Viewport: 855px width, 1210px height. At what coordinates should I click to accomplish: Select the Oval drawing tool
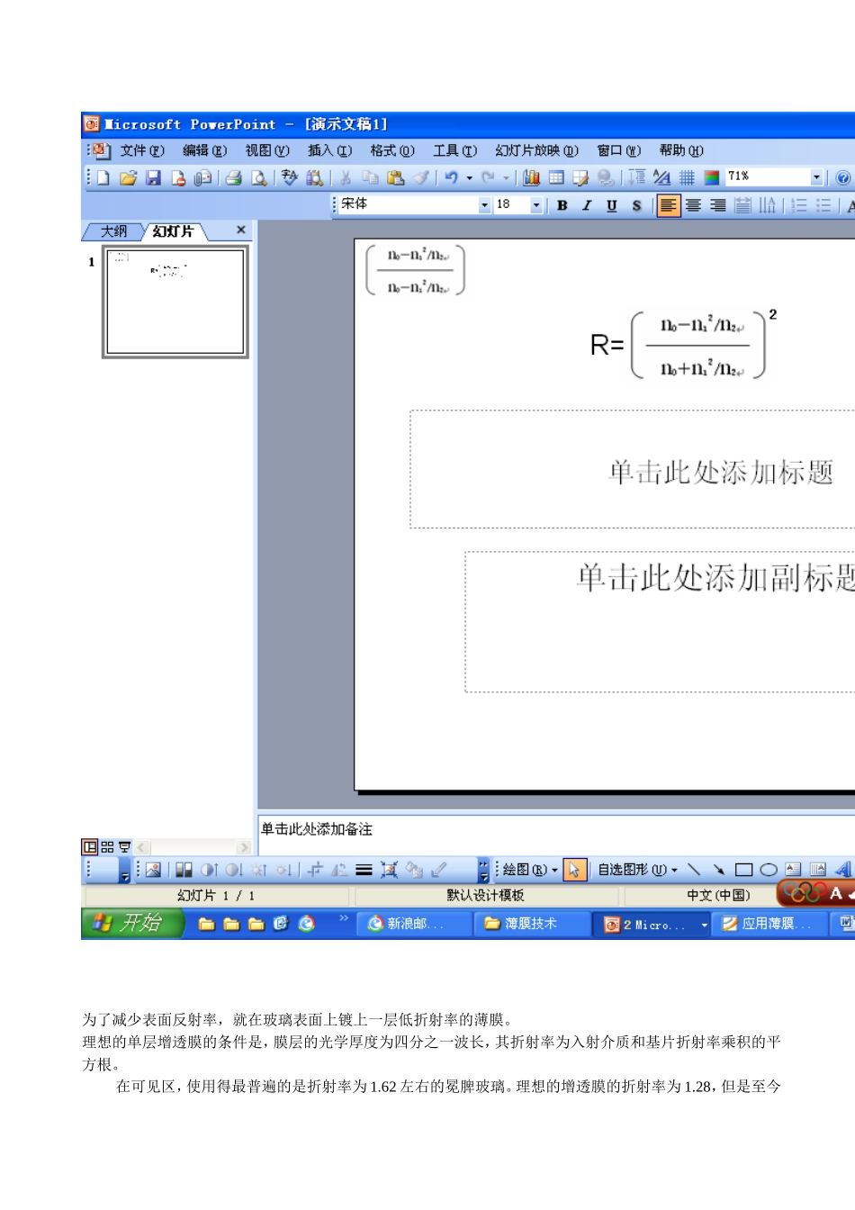pos(769,870)
